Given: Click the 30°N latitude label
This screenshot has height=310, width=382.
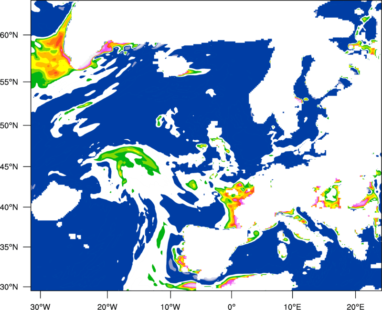Looking at the screenshot, I should [9, 287].
